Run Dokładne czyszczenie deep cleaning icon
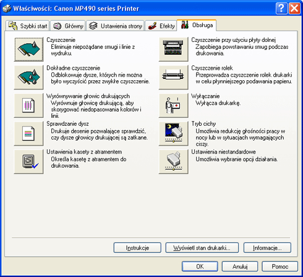This screenshot has height=277, width=303. pyautogui.click(x=28, y=77)
